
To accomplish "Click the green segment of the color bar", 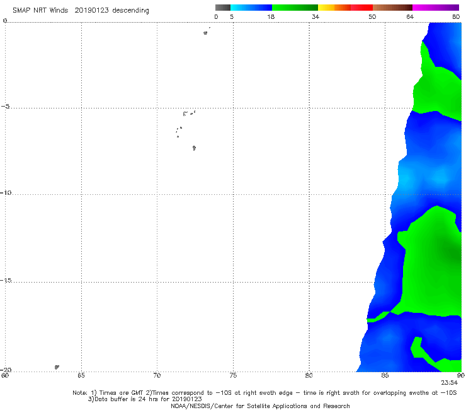I will (x=295, y=8).
